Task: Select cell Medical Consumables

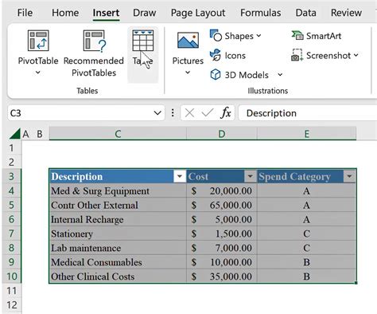Action: (118, 262)
